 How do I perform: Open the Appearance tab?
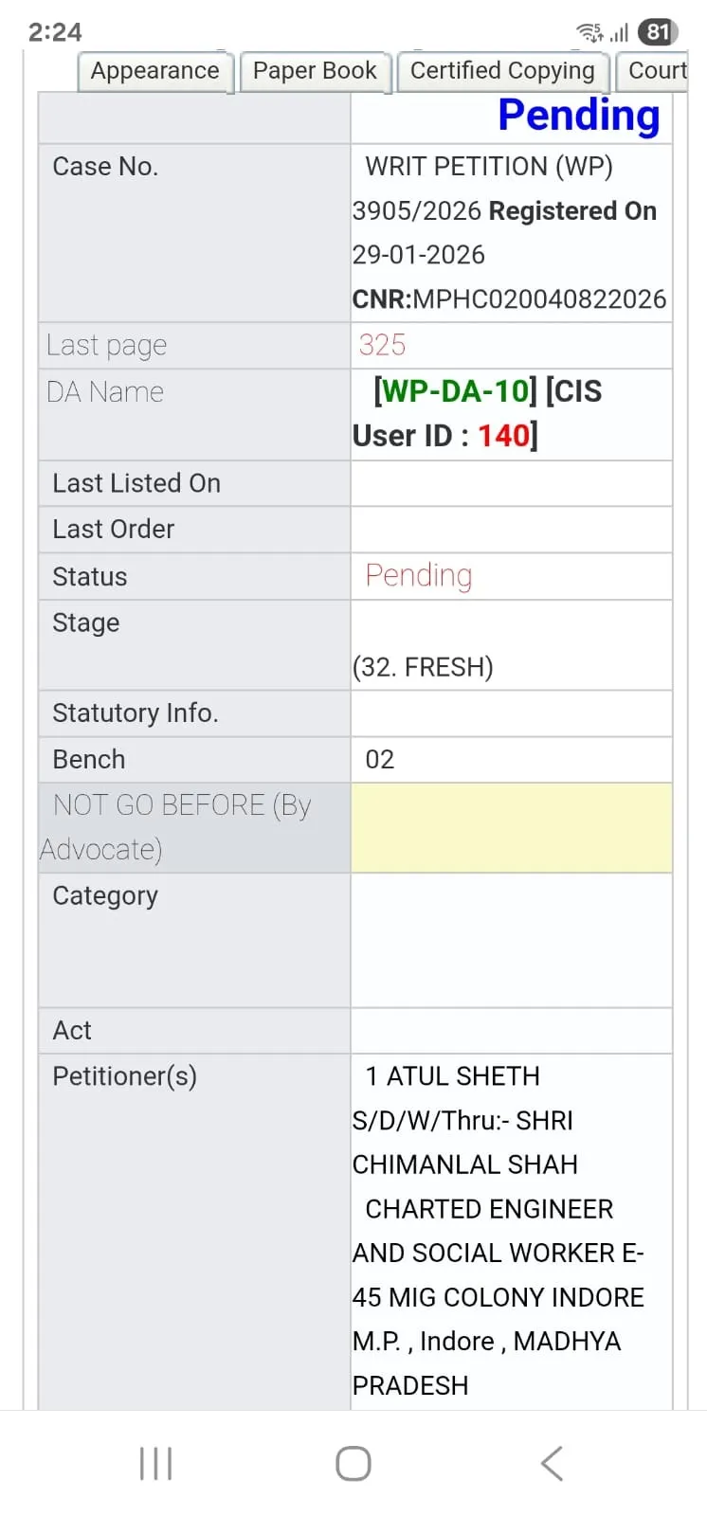(x=154, y=71)
